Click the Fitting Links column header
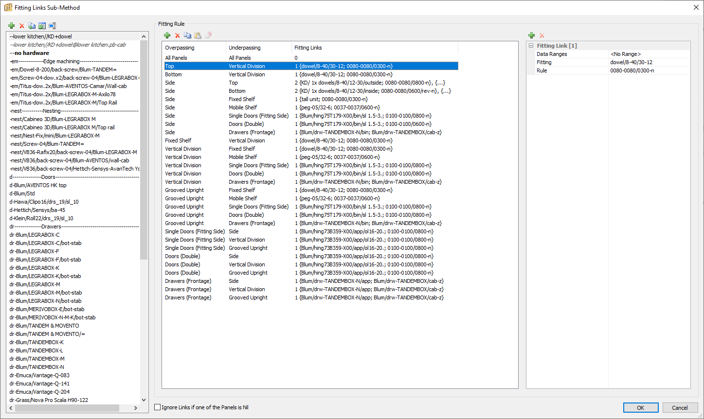The image size is (704, 419). coord(375,48)
